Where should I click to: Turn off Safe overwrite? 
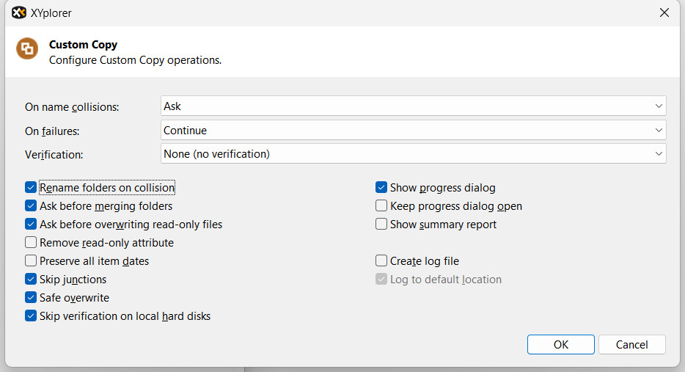coord(31,298)
